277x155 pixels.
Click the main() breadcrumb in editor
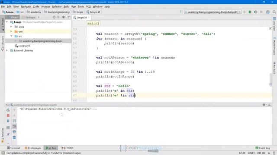pos(93,23)
